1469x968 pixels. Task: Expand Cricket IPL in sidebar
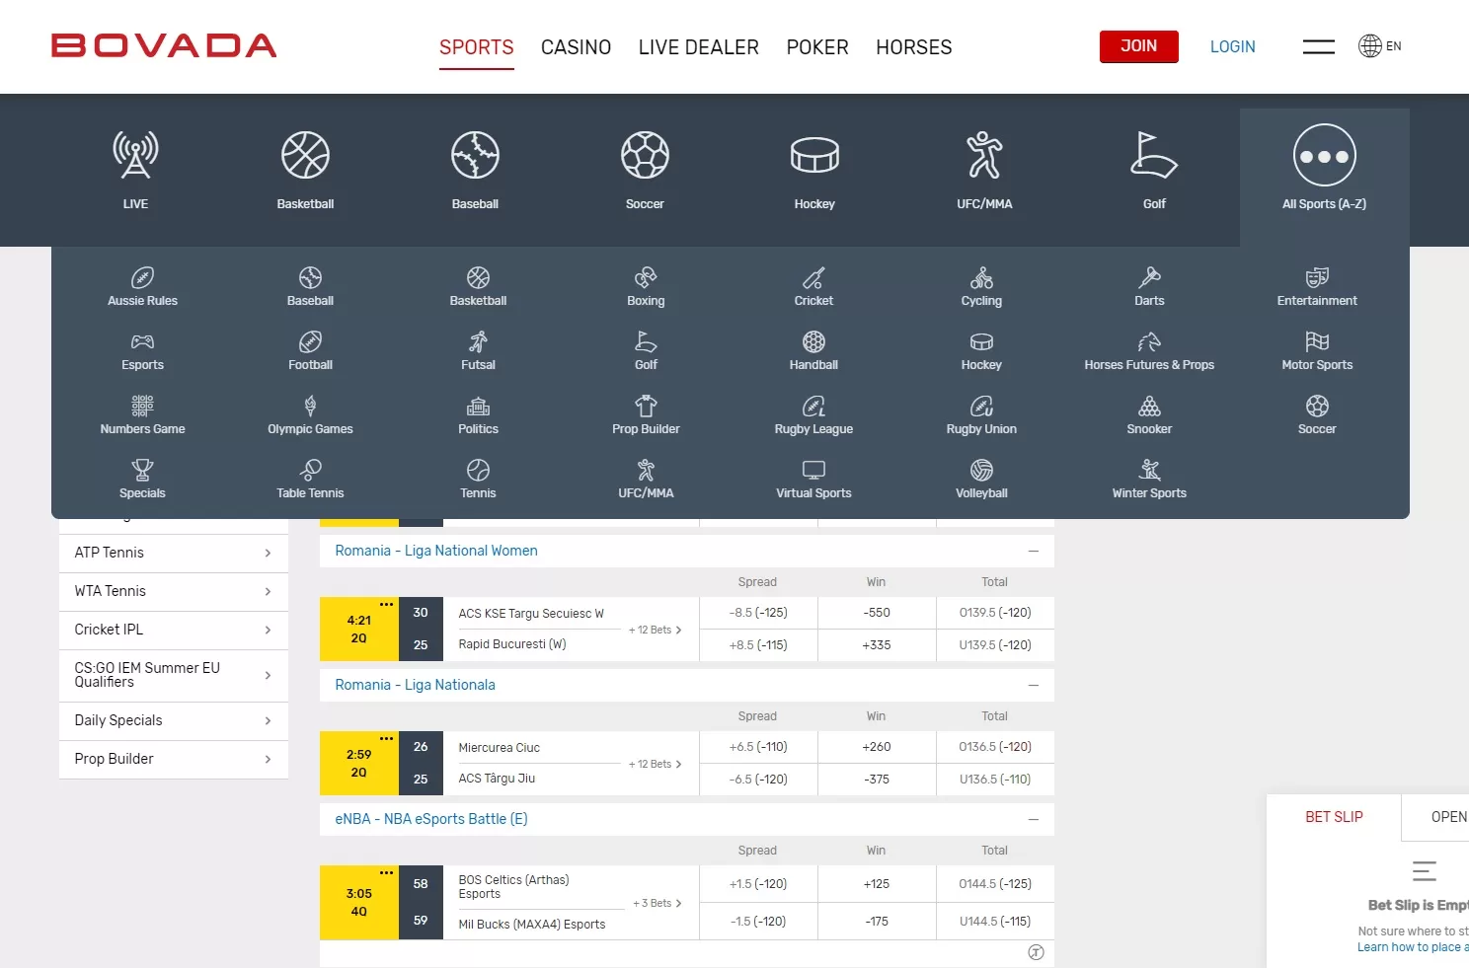[x=174, y=630]
